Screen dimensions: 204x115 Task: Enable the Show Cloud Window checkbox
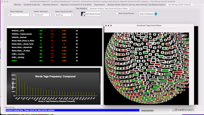117,13
